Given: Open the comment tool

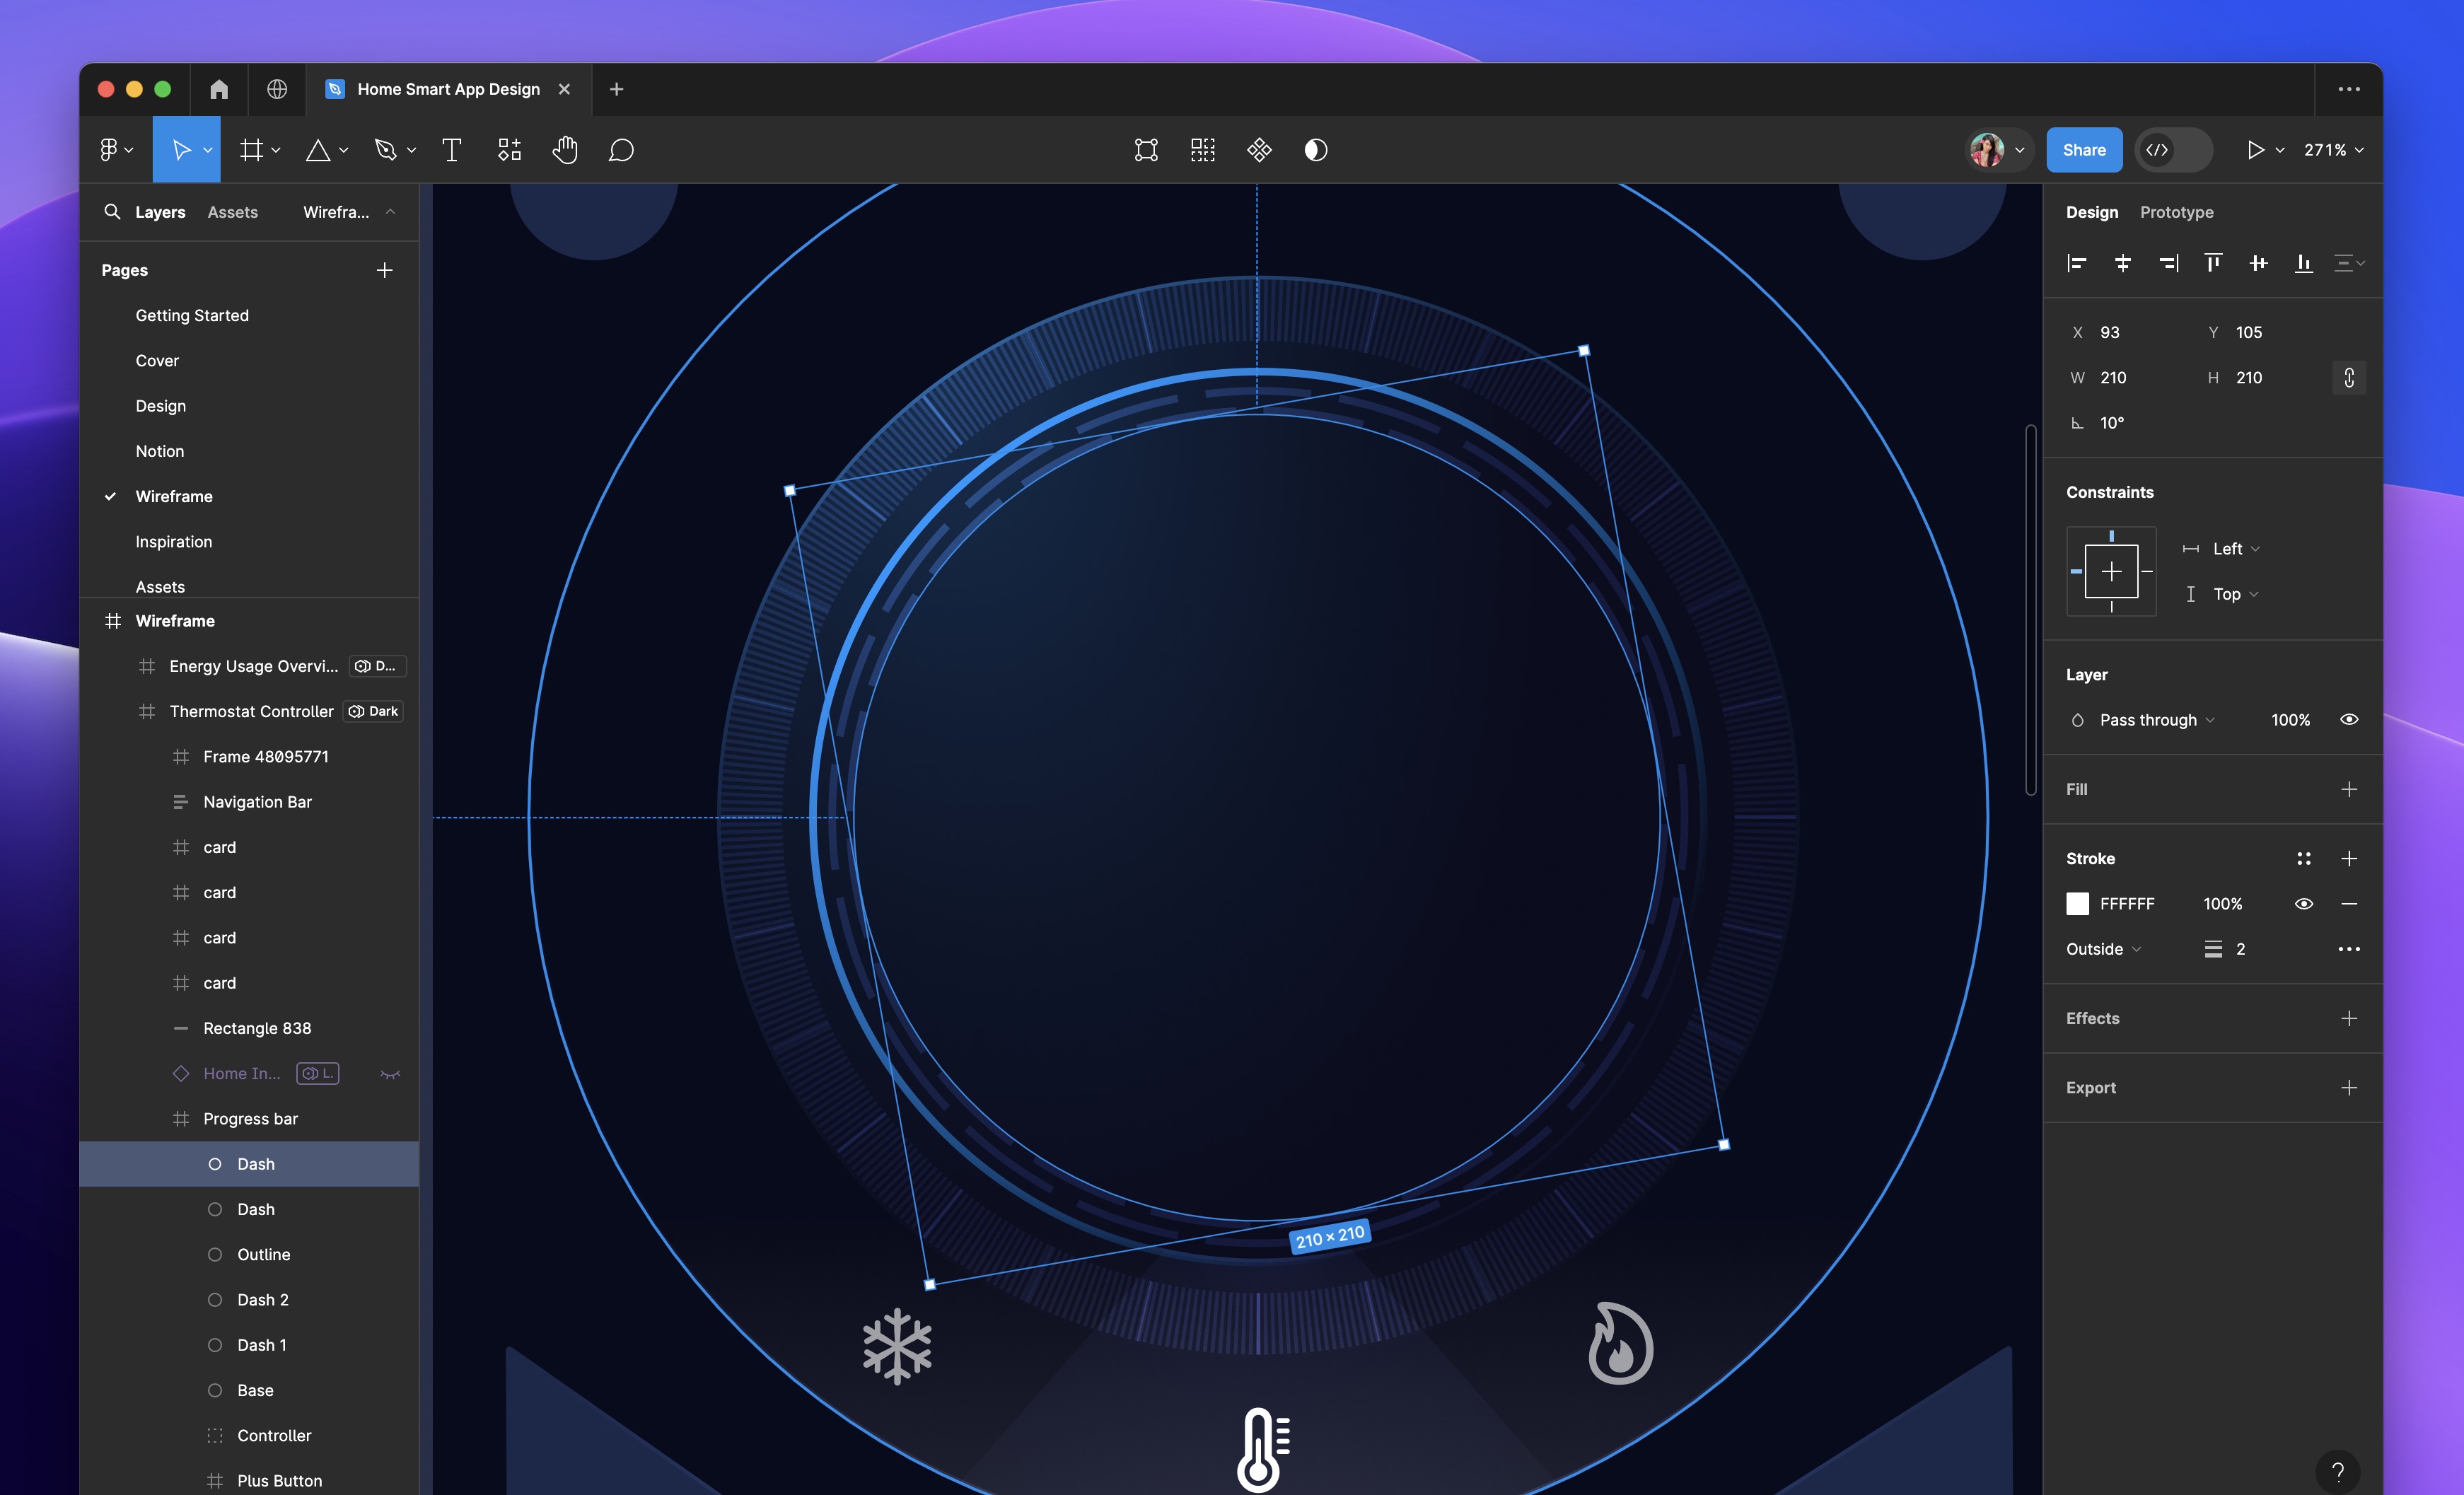Looking at the screenshot, I should [621, 149].
